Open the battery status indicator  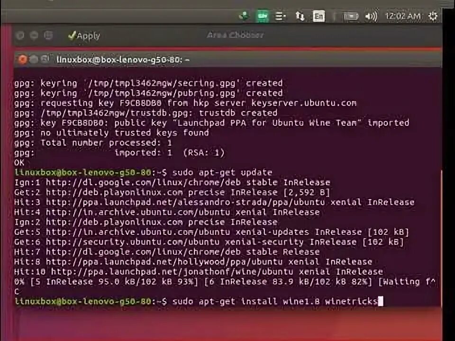tap(351, 16)
